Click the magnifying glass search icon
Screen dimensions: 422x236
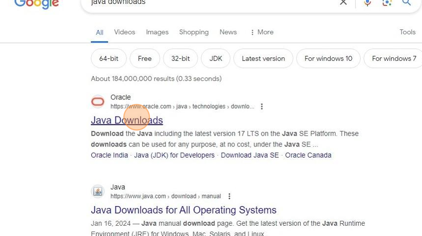click(x=406, y=2)
